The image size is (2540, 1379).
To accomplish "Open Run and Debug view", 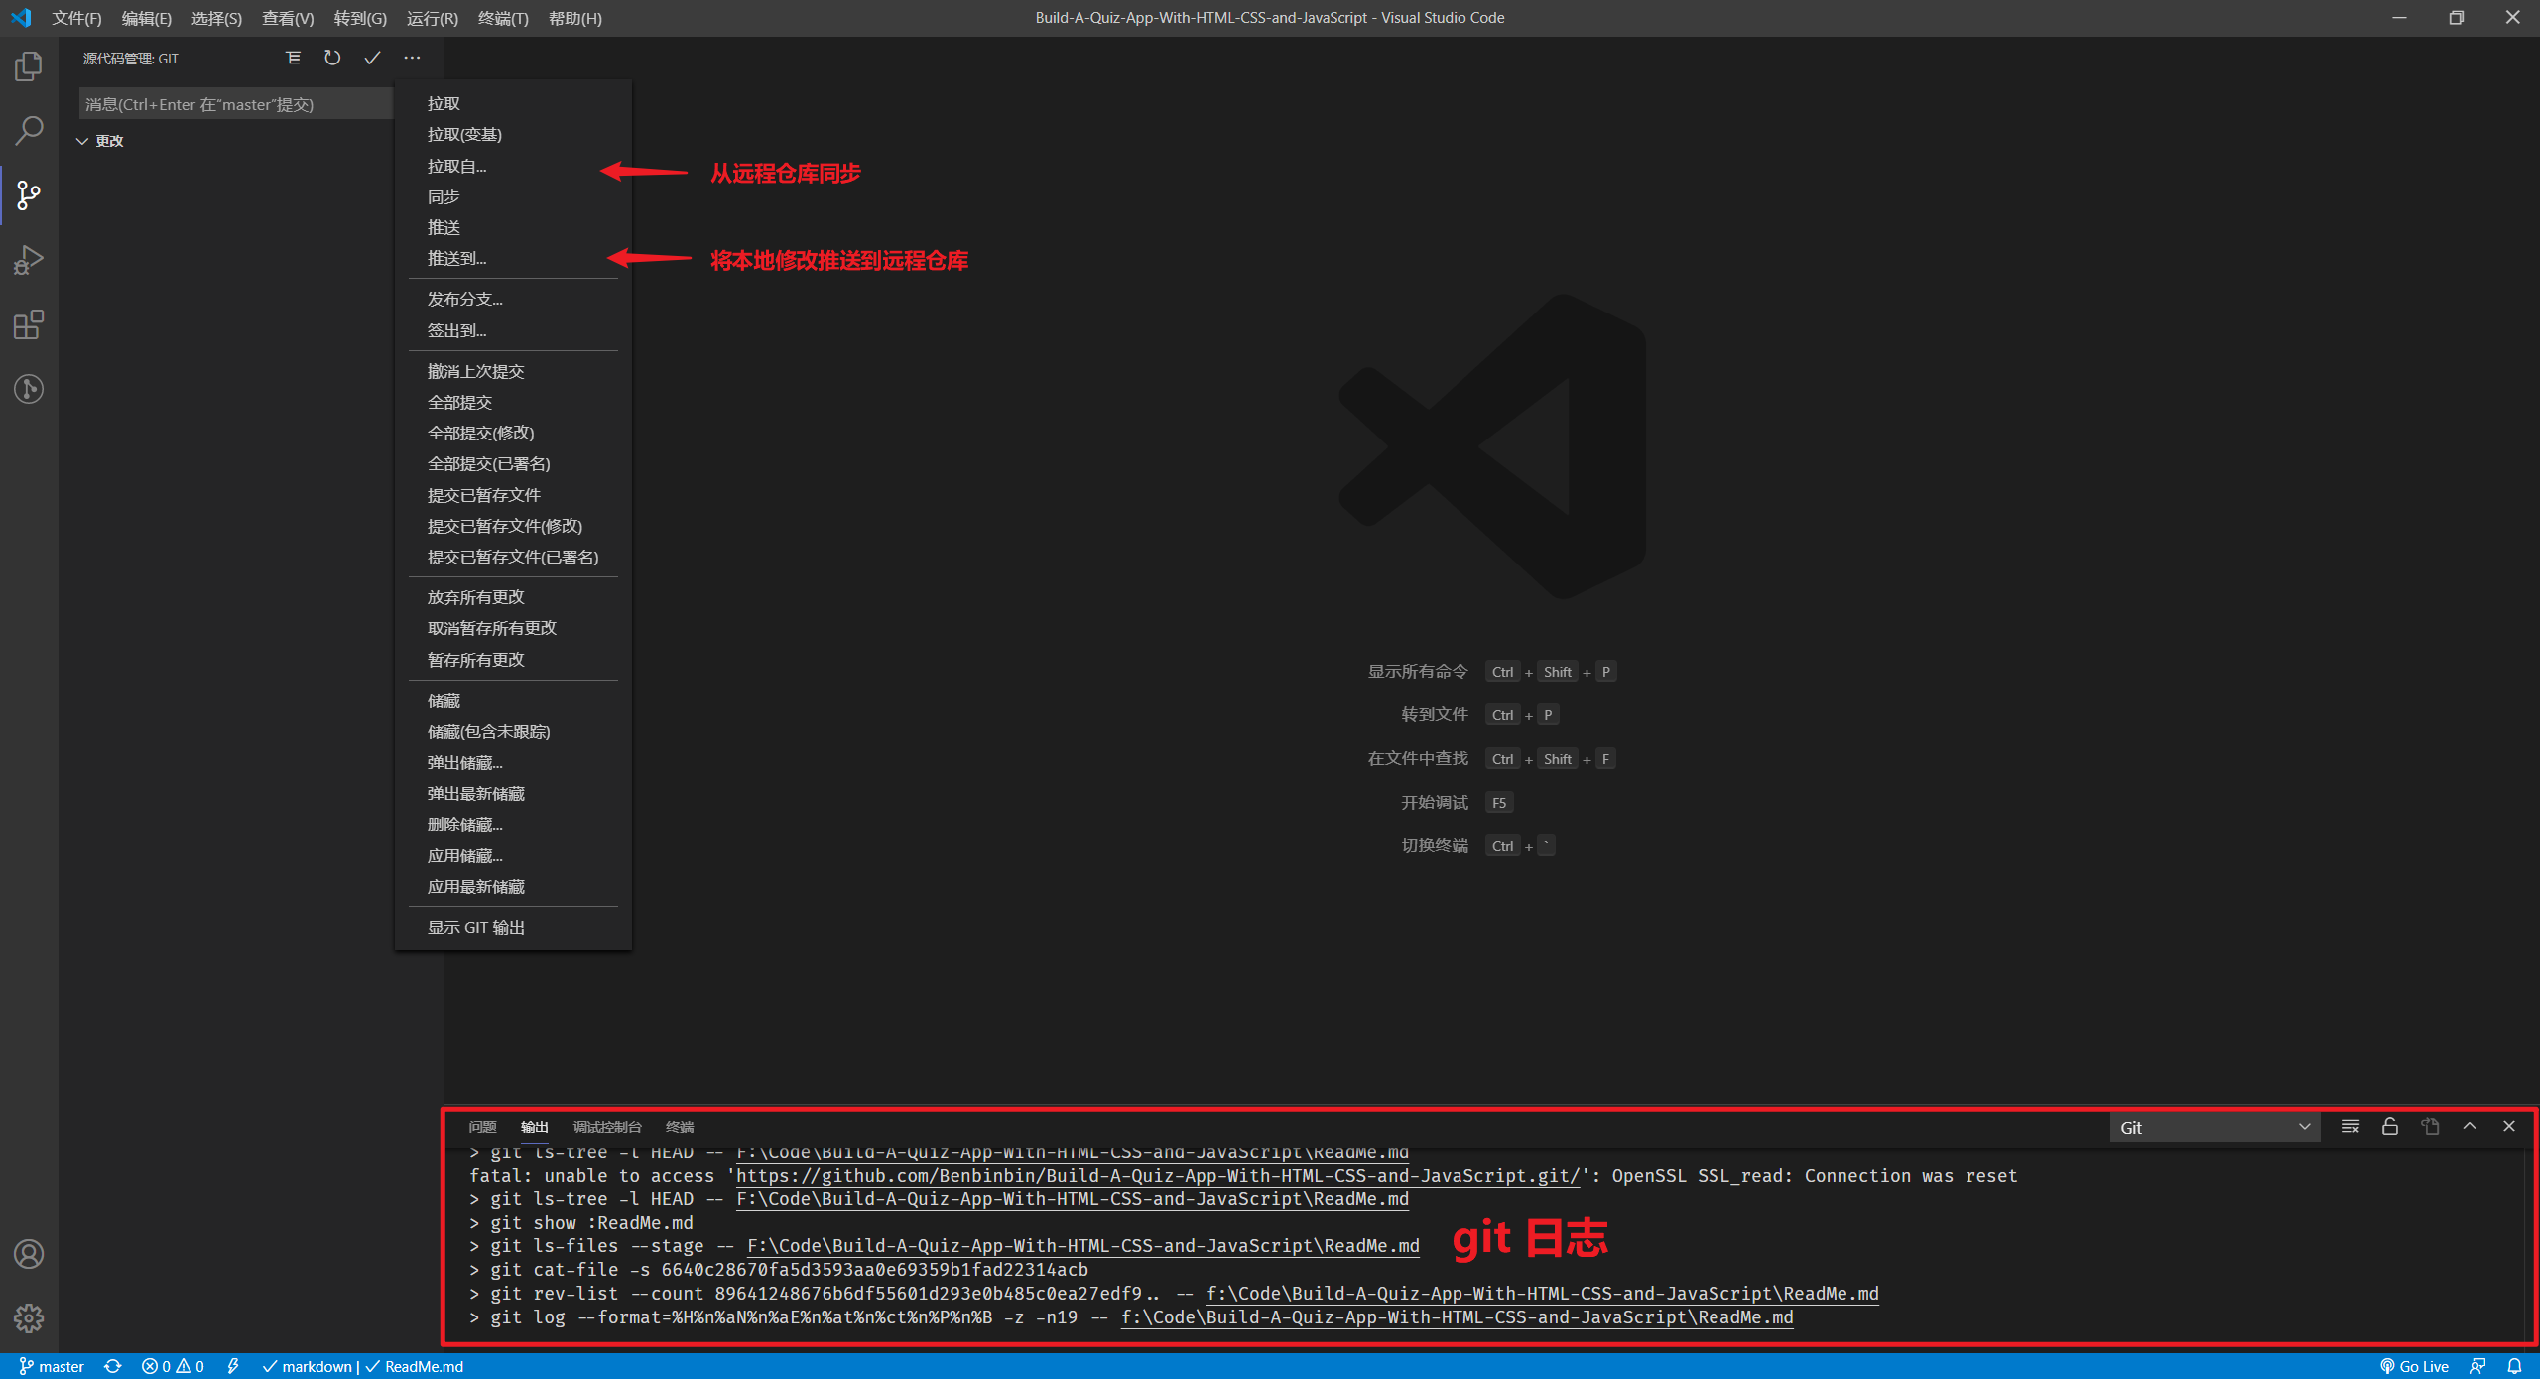I will [29, 260].
